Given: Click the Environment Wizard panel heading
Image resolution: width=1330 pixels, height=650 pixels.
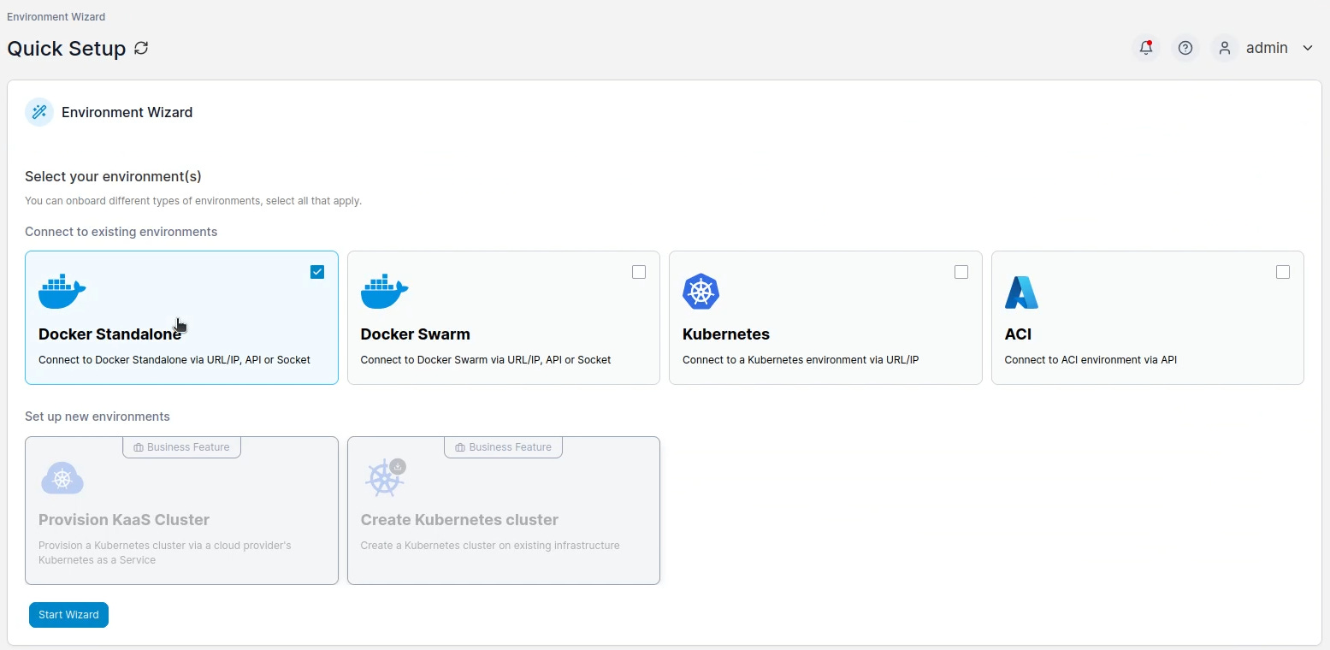Looking at the screenshot, I should tap(127, 112).
